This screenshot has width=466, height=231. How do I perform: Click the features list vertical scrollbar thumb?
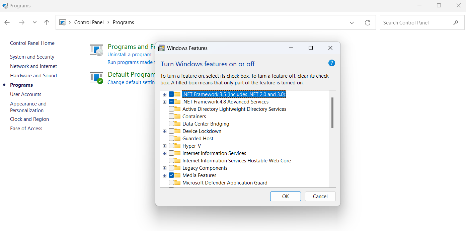tap(332, 113)
